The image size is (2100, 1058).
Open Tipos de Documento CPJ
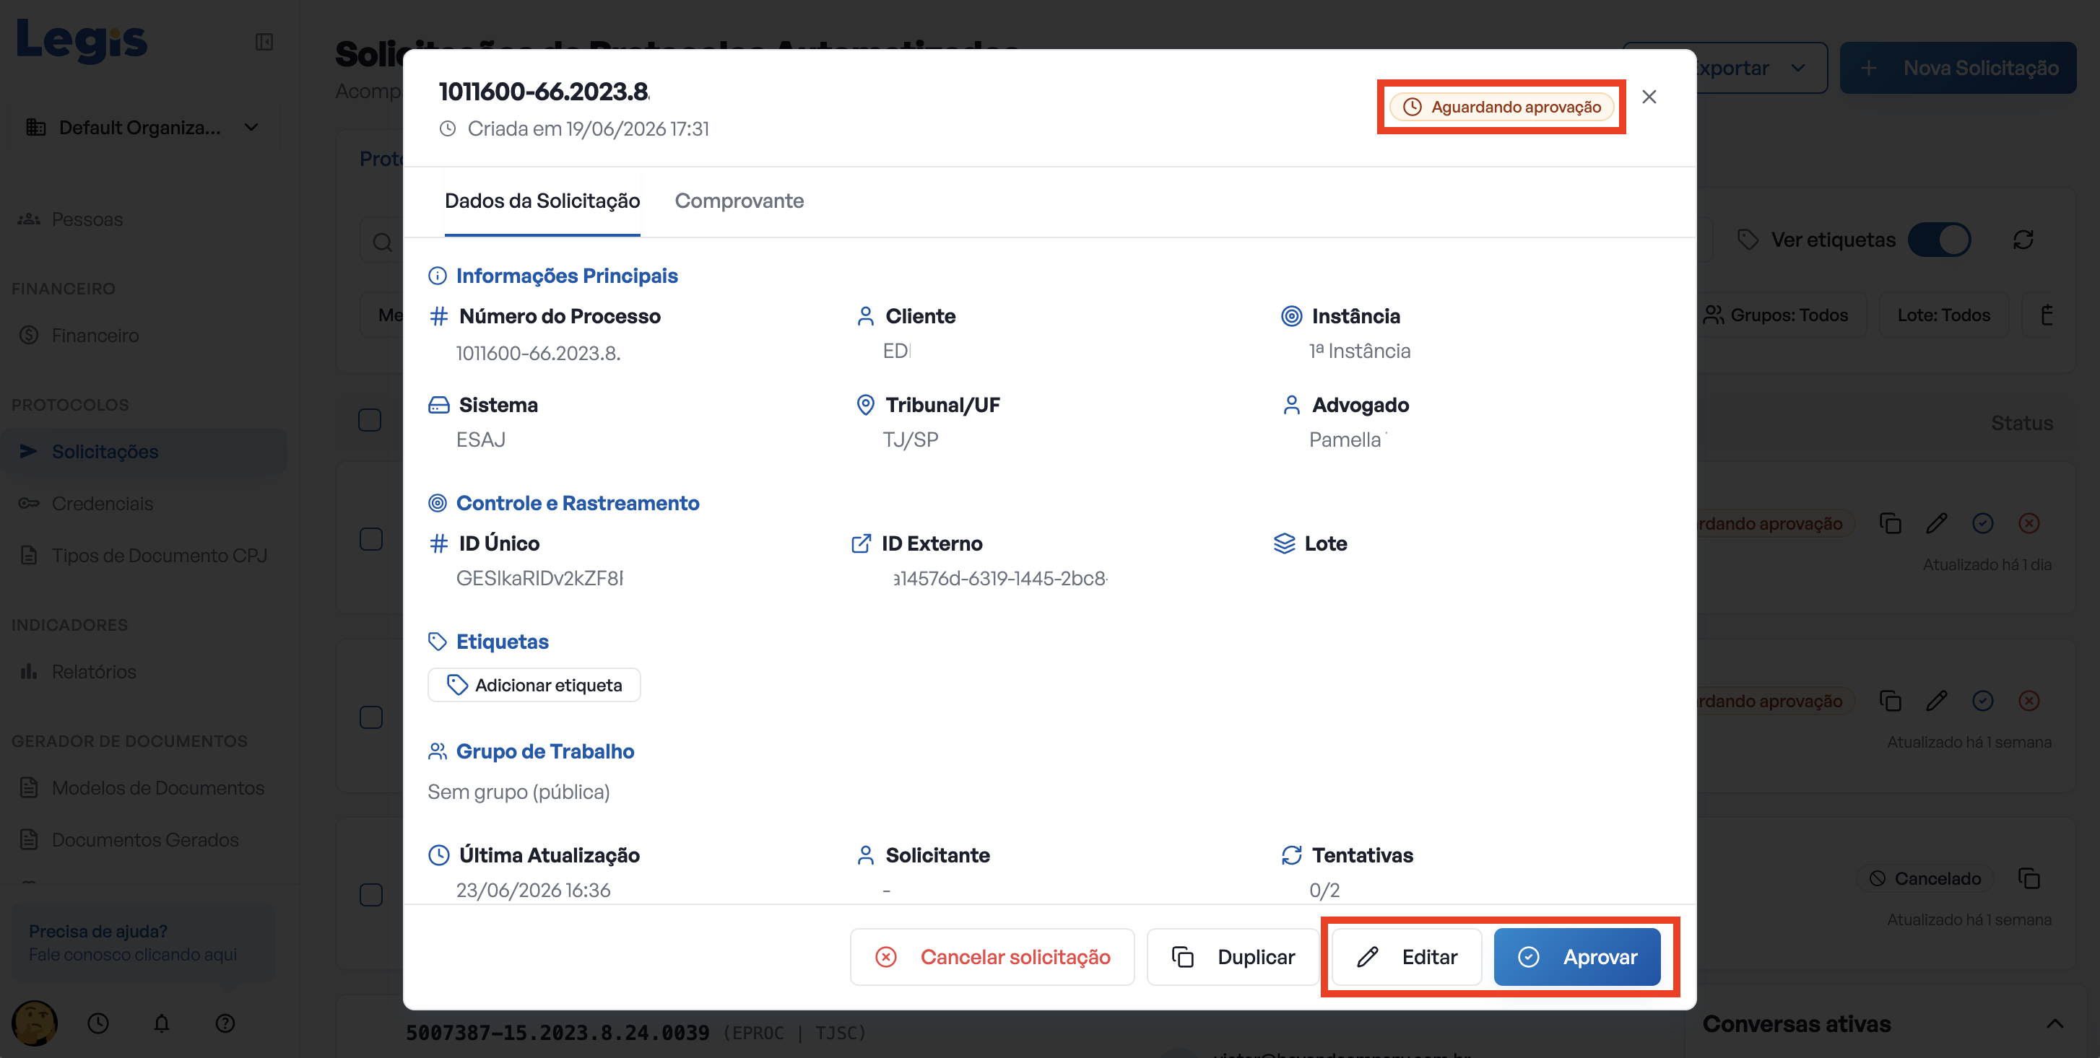point(144,556)
